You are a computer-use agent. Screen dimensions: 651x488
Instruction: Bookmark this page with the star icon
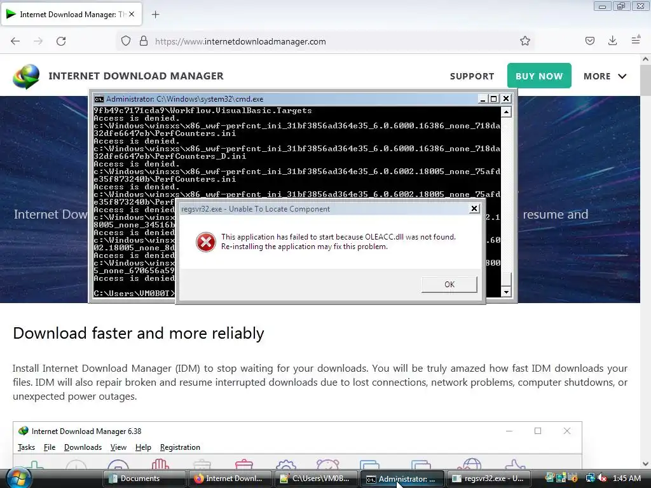524,41
